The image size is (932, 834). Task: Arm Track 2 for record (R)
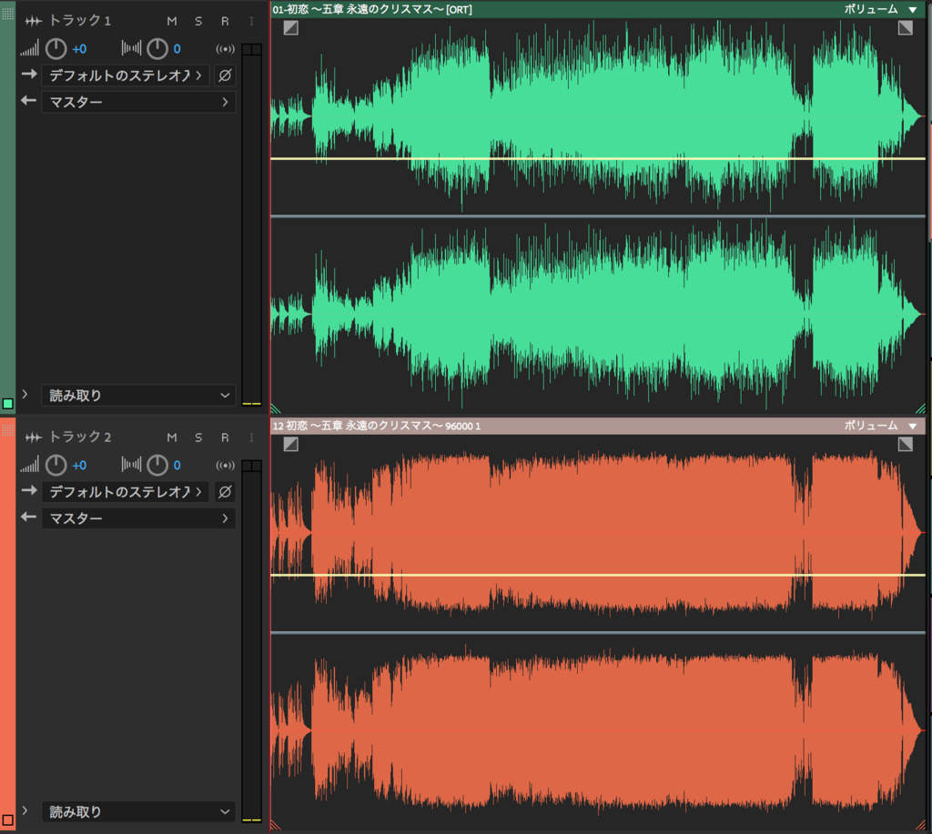225,437
